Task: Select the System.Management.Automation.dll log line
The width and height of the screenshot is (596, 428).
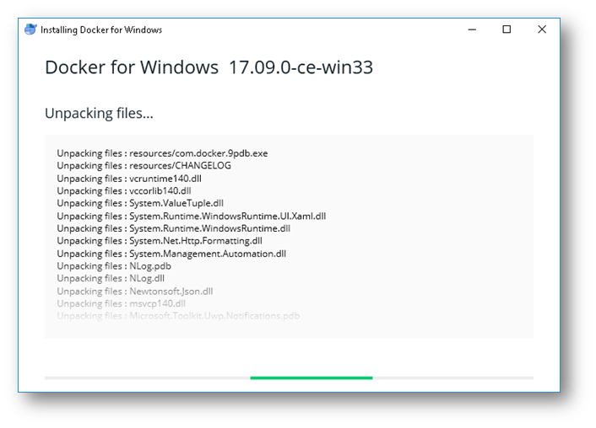Action: coord(171,254)
